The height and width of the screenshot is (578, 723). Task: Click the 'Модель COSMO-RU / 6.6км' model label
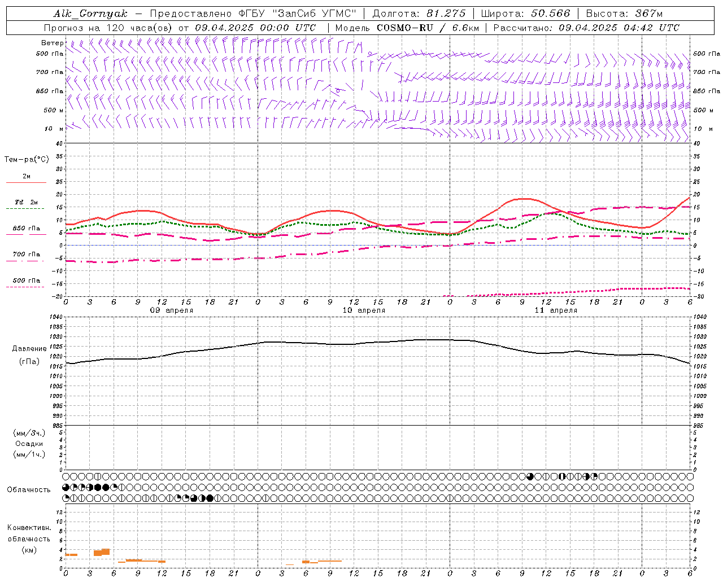pos(407,28)
